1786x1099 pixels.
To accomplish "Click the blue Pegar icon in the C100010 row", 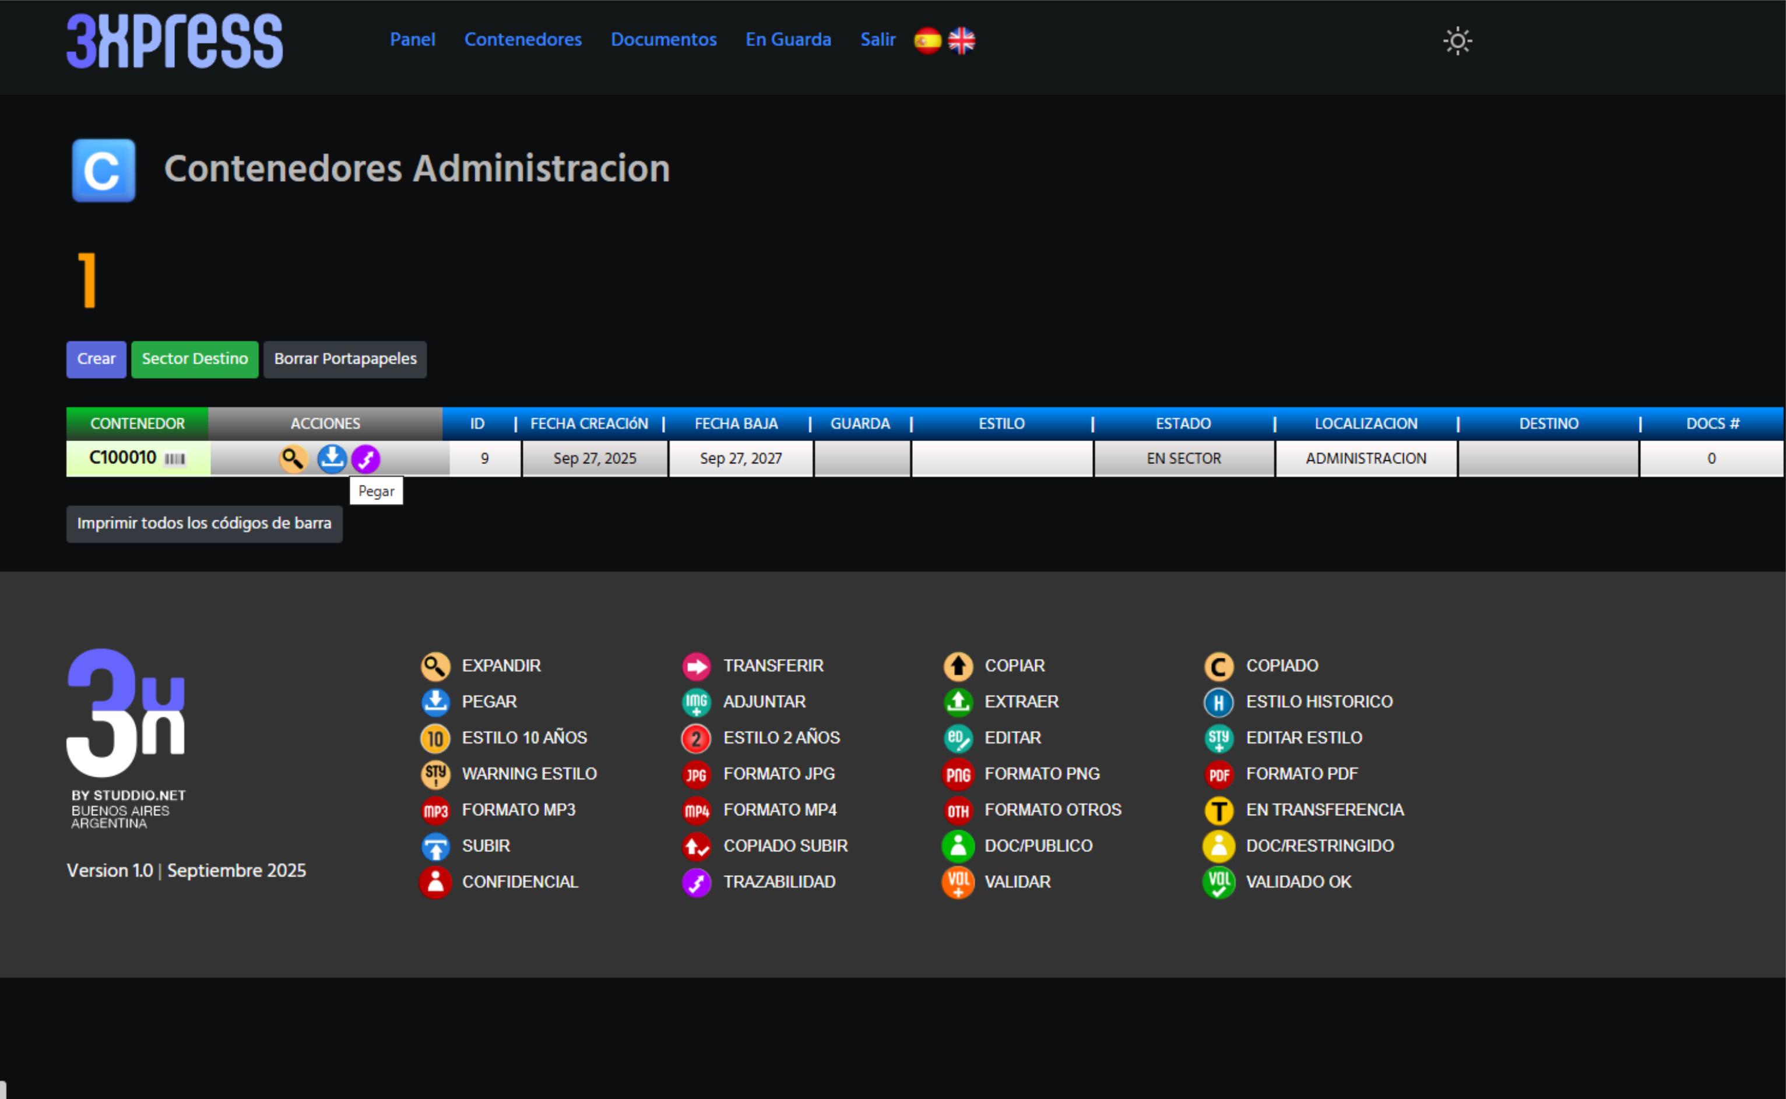I will (332, 459).
